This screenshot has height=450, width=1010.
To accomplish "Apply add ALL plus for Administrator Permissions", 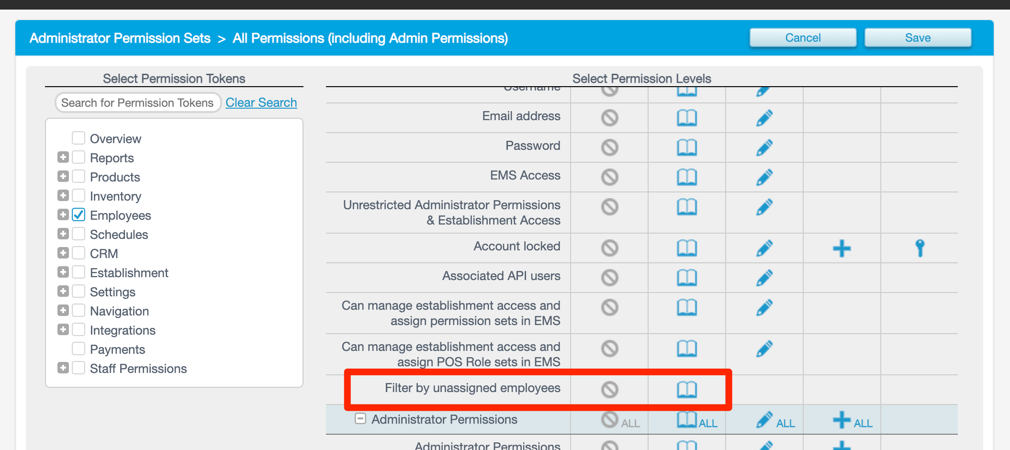I will click(852, 420).
